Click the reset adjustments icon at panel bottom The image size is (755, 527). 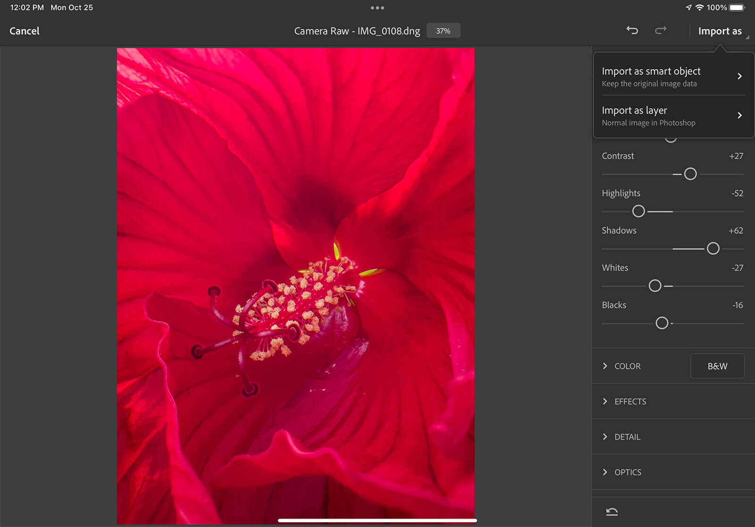(x=612, y=512)
